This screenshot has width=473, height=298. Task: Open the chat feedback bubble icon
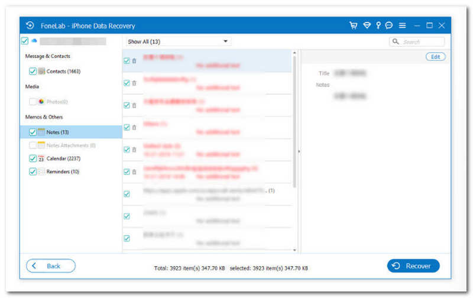[x=389, y=25]
